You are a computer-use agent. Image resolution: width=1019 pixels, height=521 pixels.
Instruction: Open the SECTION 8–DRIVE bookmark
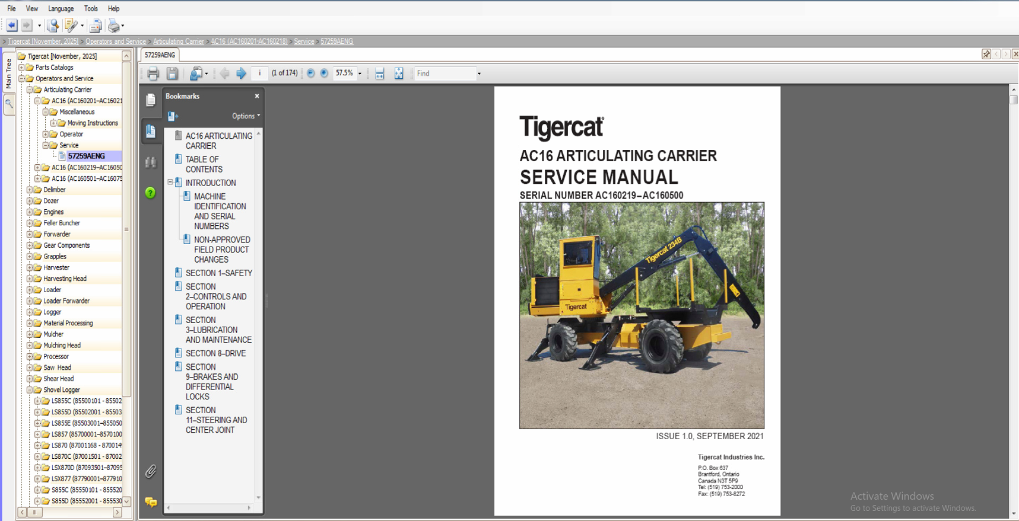pyautogui.click(x=215, y=353)
